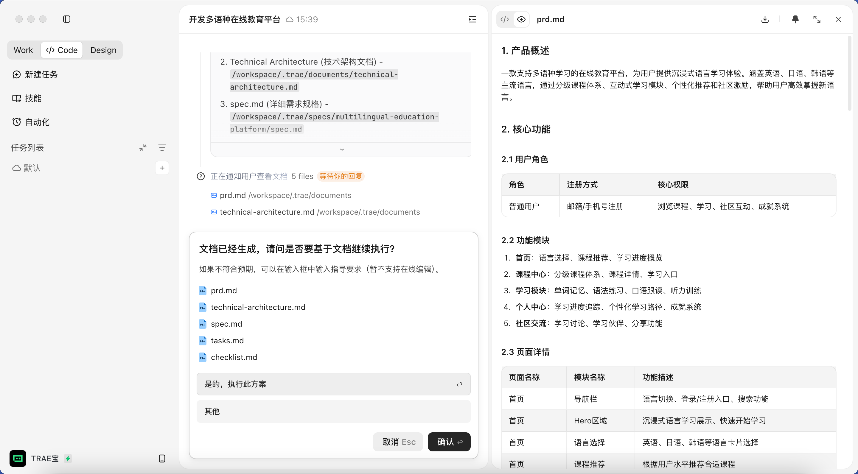Click the 5 files label

pos(302,176)
